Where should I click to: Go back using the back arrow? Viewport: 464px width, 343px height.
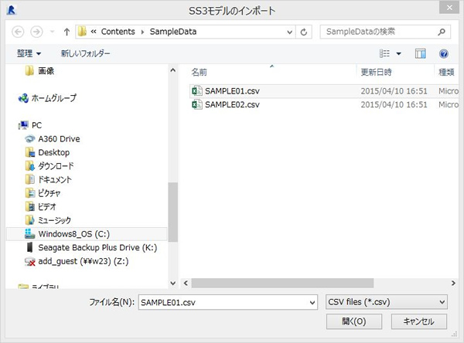point(18,32)
